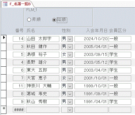The image size is (135, 115).
Task: Click the empty 氏名 field in new record row
Action: pos(43,110)
